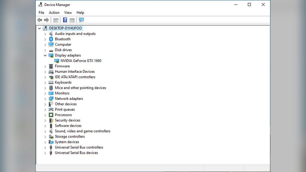The image size is (306, 172).
Task: Click the Disk drives category icon
Action: [51, 50]
